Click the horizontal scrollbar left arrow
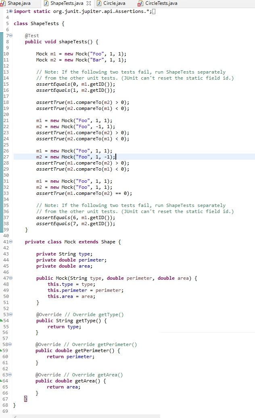The height and width of the screenshot is (418, 255). (x=15, y=416)
